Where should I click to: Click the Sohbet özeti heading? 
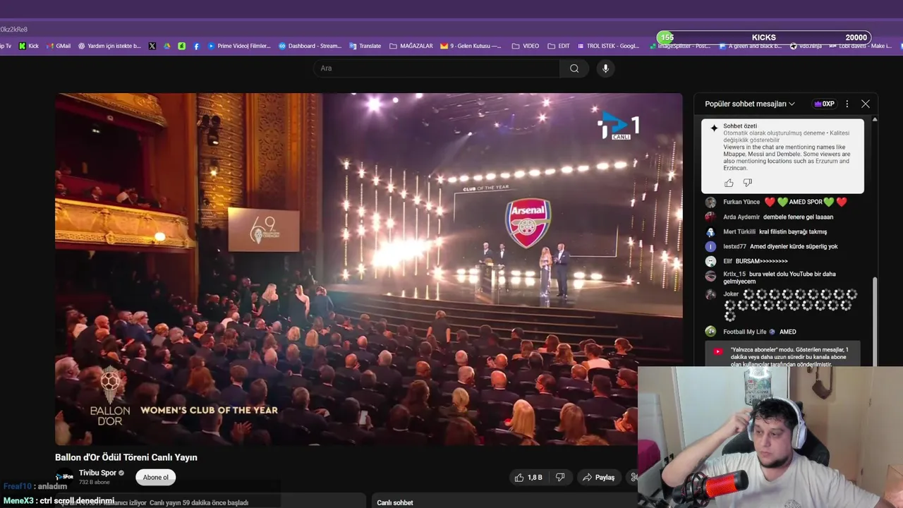(740, 126)
